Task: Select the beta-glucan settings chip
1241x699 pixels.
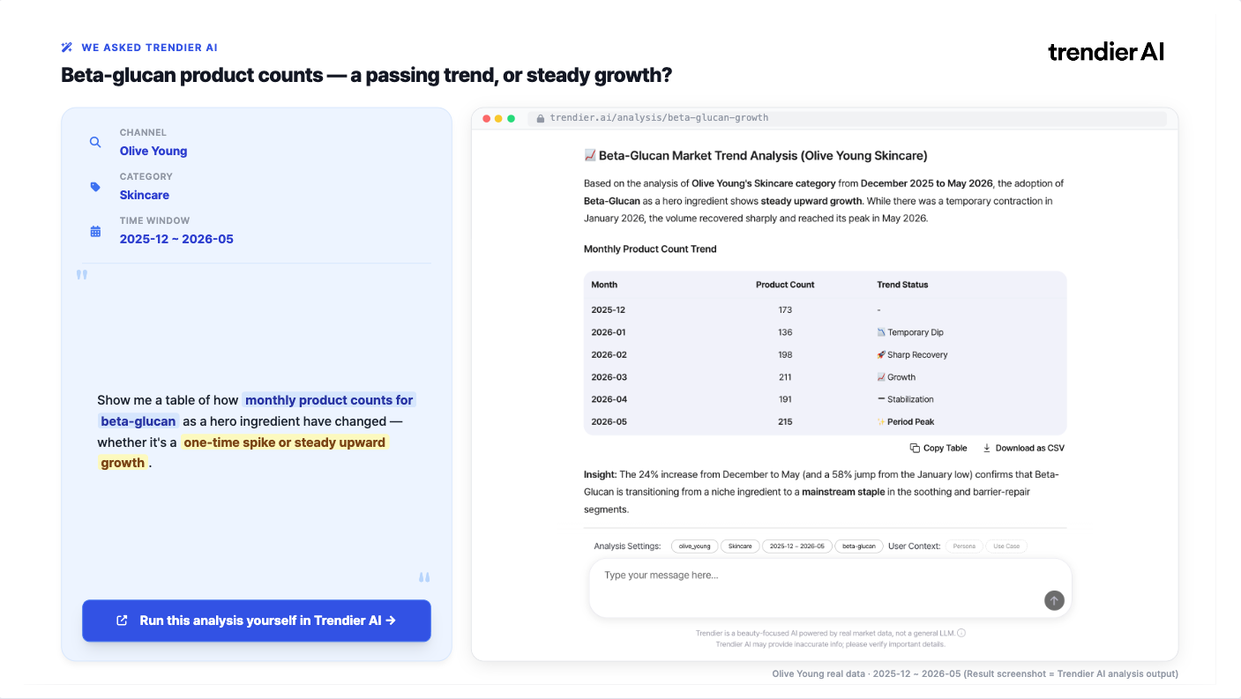Action: [859, 547]
